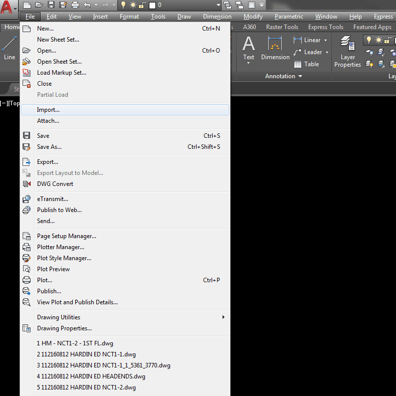The height and width of the screenshot is (396, 396).
Task: Open the Edit menu
Action: point(52,17)
